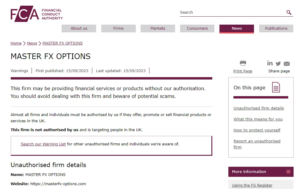The height and width of the screenshot is (189, 304).
Task: Go to How to protect yourself
Action: click(x=257, y=130)
